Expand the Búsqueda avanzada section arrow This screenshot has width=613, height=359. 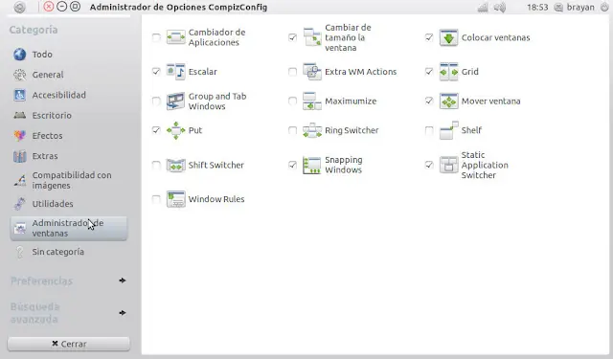click(123, 313)
